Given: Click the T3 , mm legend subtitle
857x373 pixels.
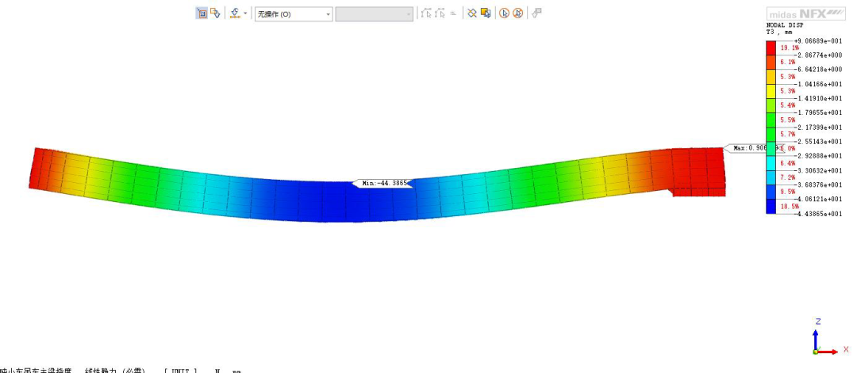Looking at the screenshot, I should pos(779,32).
